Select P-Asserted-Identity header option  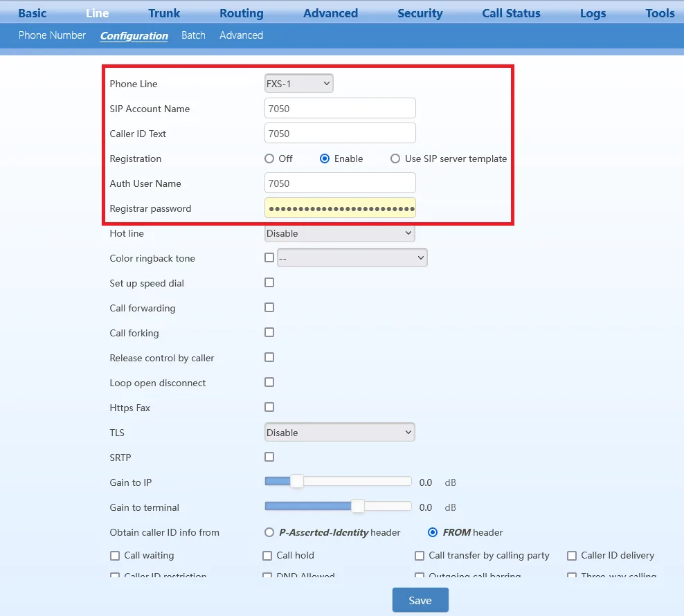(x=269, y=532)
